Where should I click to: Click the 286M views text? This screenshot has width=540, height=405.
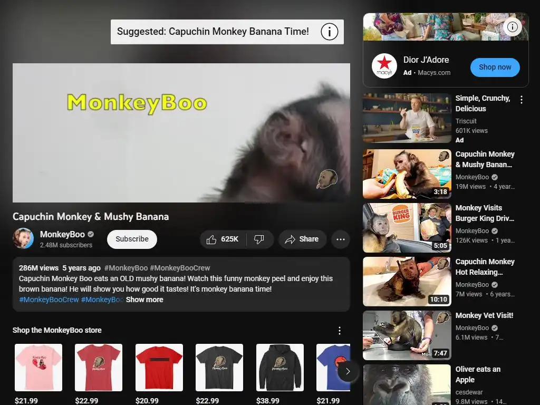(x=38, y=268)
